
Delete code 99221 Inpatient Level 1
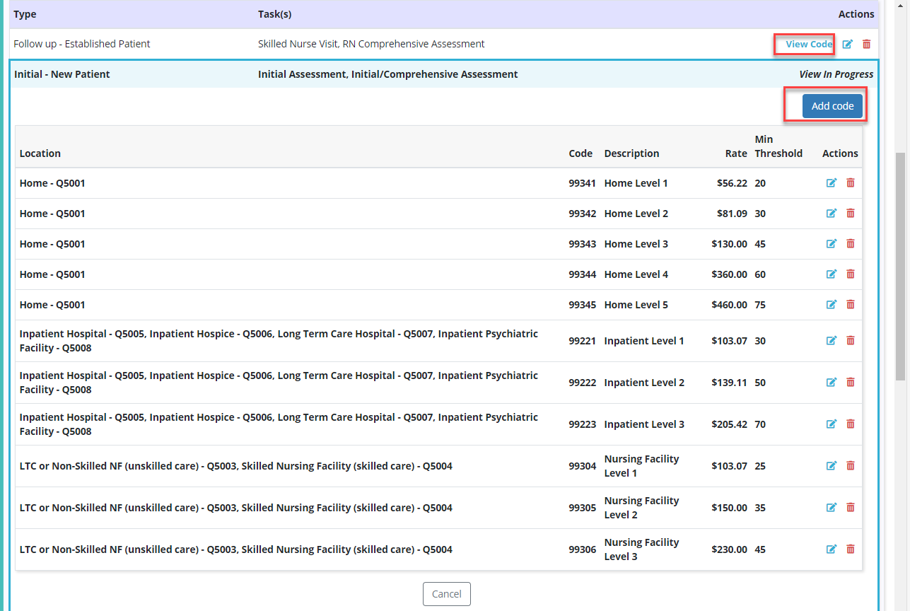851,341
